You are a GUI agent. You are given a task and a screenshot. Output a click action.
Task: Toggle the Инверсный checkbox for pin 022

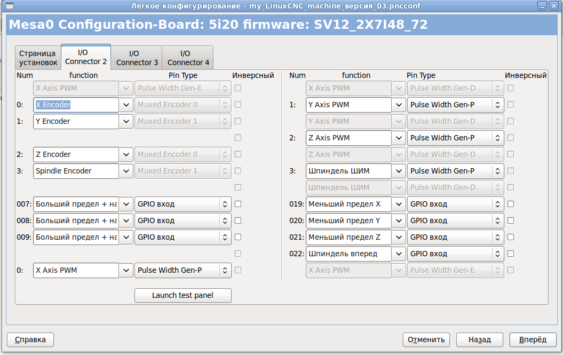pos(511,254)
